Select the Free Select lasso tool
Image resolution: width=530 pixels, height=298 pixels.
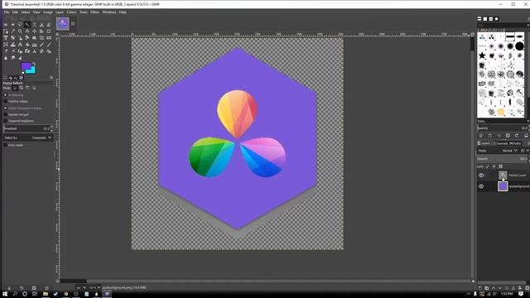coord(20,25)
